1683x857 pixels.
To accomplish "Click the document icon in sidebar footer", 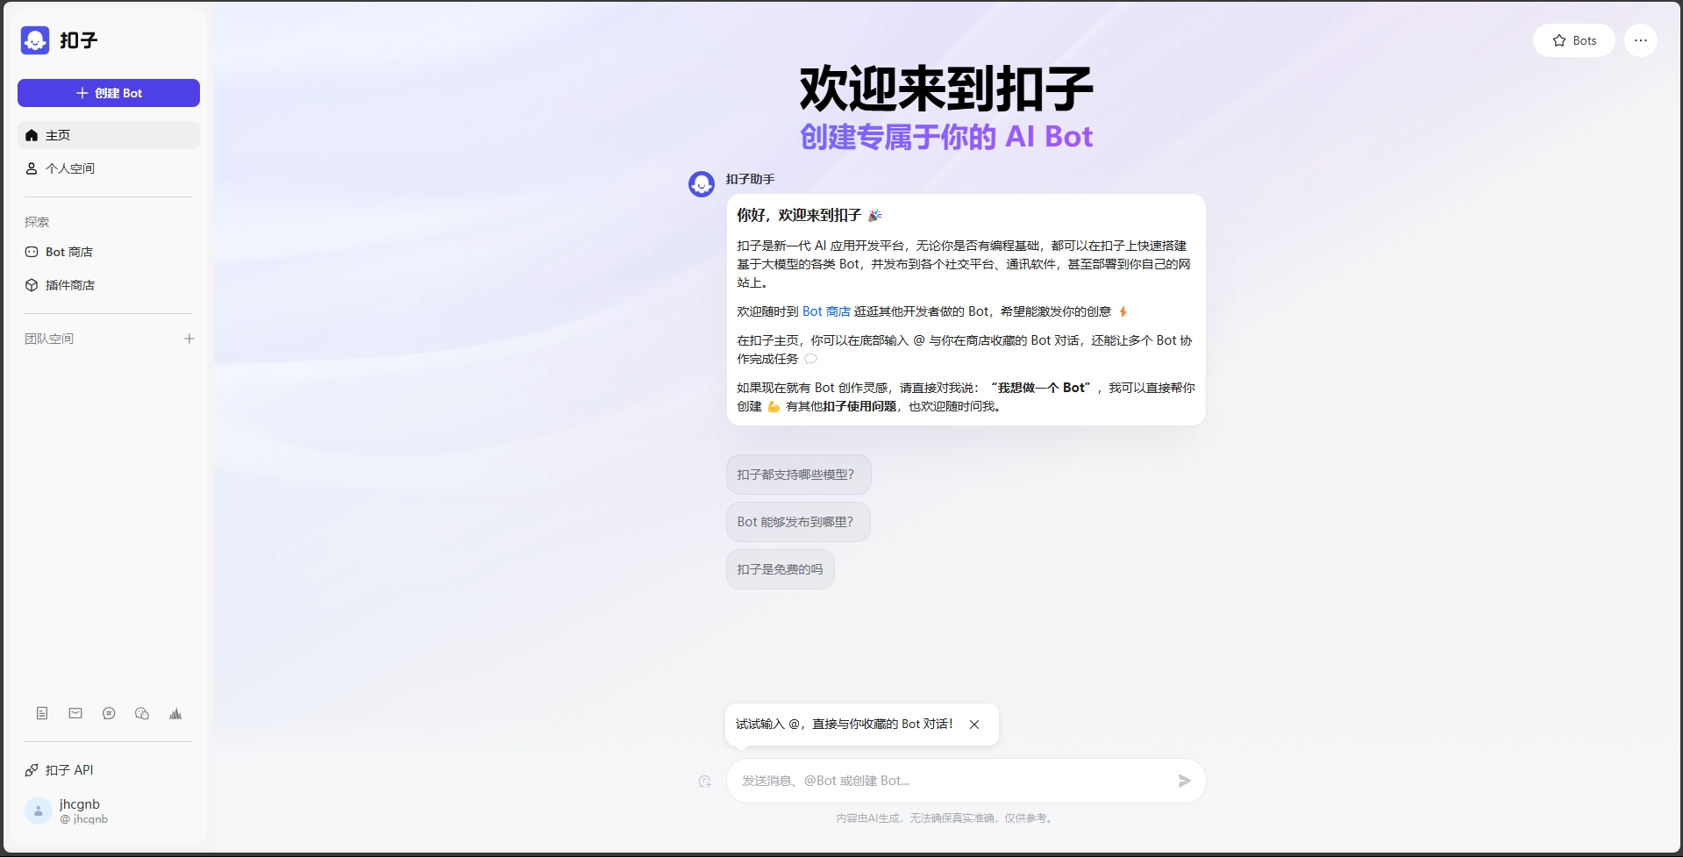I will click(x=42, y=713).
